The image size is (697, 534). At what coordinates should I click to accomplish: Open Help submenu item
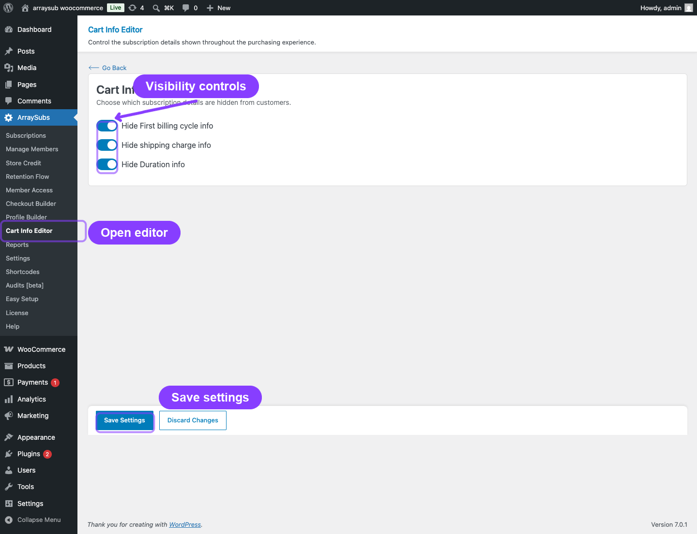(13, 327)
